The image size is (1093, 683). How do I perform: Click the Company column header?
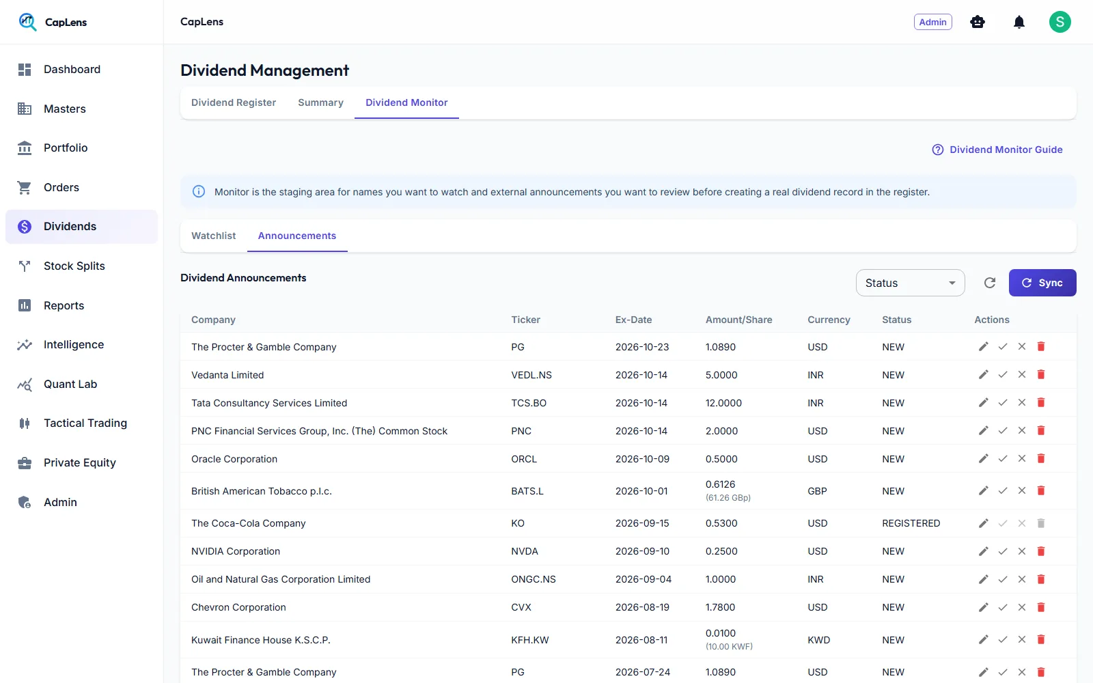point(213,320)
